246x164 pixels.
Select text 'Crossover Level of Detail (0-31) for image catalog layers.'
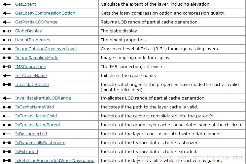[x=160, y=49]
